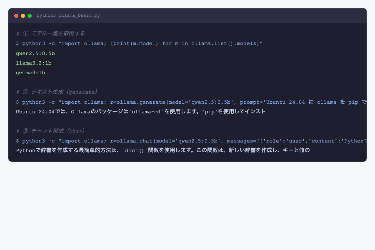Click the command containing 'ollama.list().models'
This screenshot has height=250, width=375.
coord(139,43)
